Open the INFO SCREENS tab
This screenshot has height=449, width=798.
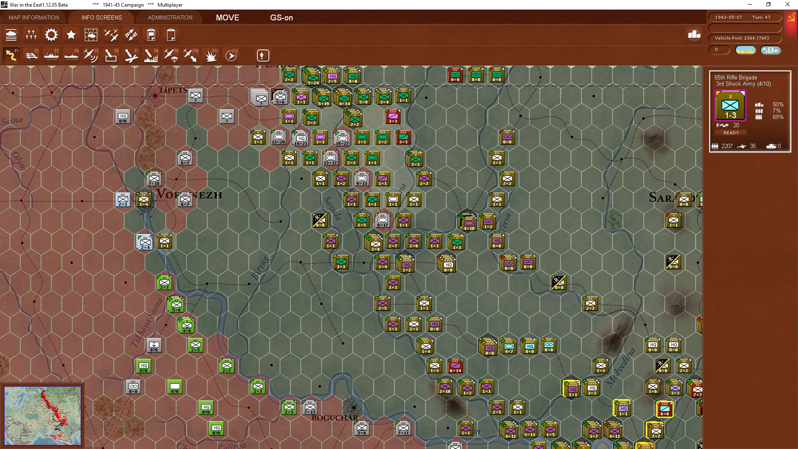click(x=102, y=17)
